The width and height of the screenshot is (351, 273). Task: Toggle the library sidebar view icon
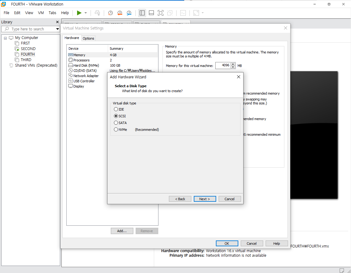point(142,13)
